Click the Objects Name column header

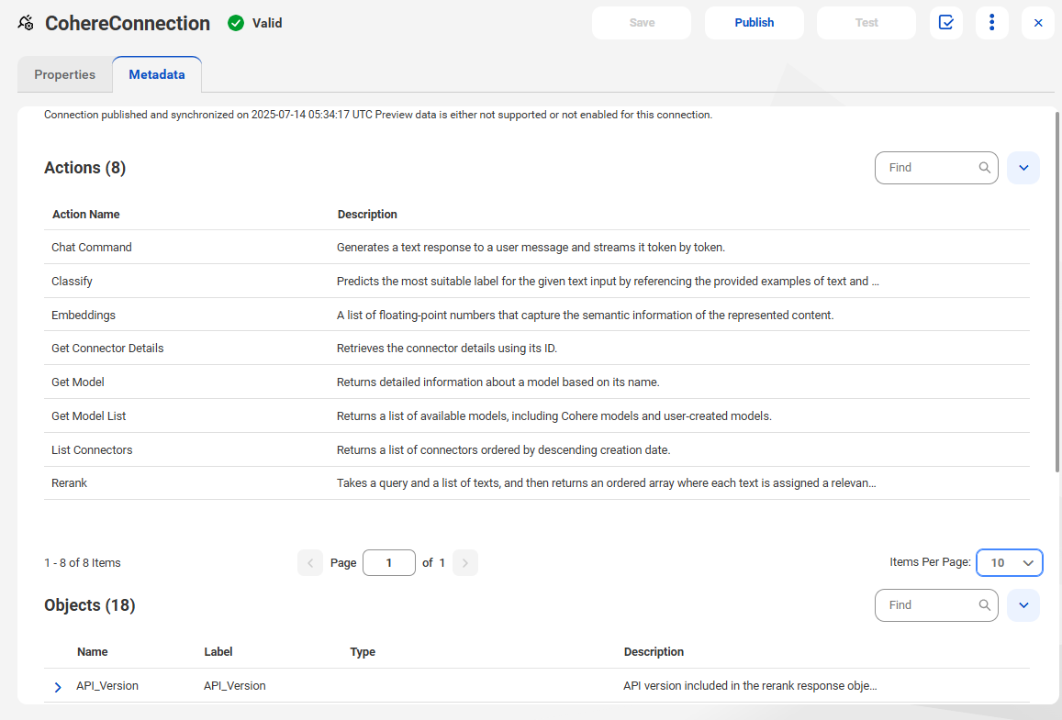(x=92, y=651)
